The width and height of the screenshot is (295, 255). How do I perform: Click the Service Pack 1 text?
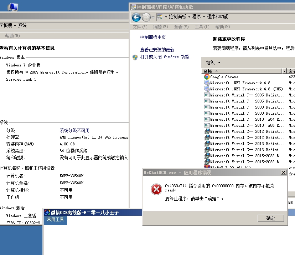pyautogui.click(x=21, y=79)
